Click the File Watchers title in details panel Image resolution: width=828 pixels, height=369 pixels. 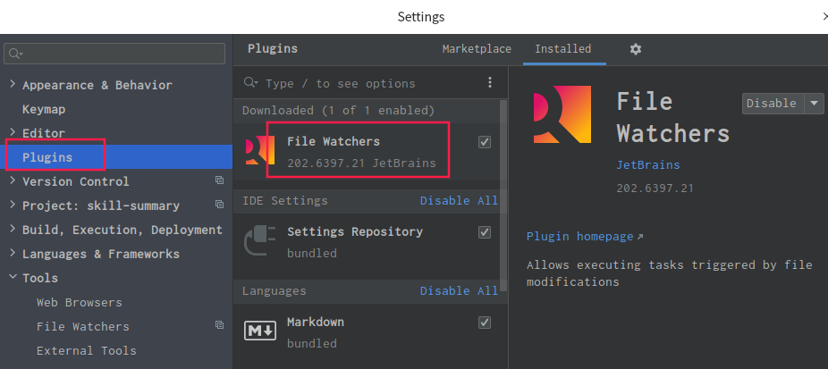(x=672, y=117)
